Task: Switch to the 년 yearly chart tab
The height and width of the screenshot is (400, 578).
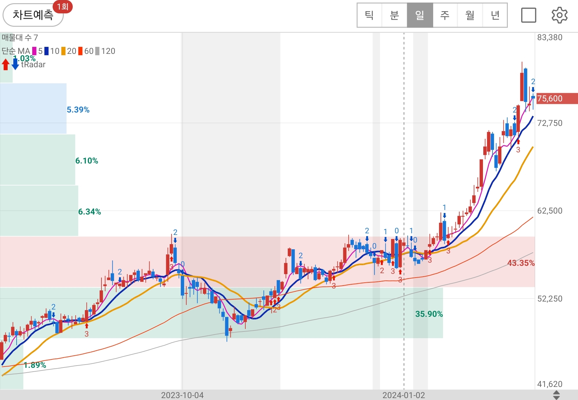Action: (x=495, y=15)
